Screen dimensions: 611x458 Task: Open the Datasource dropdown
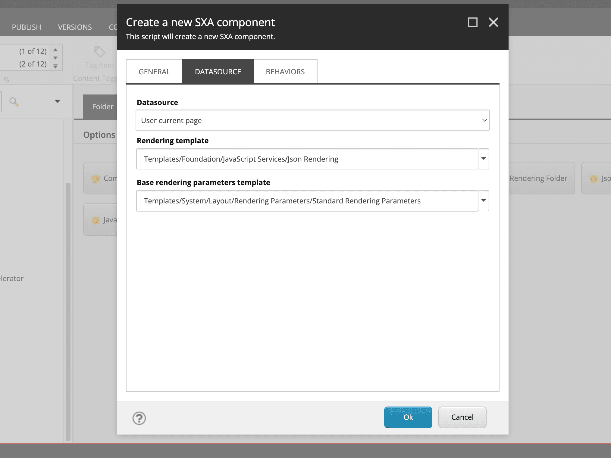pos(312,120)
